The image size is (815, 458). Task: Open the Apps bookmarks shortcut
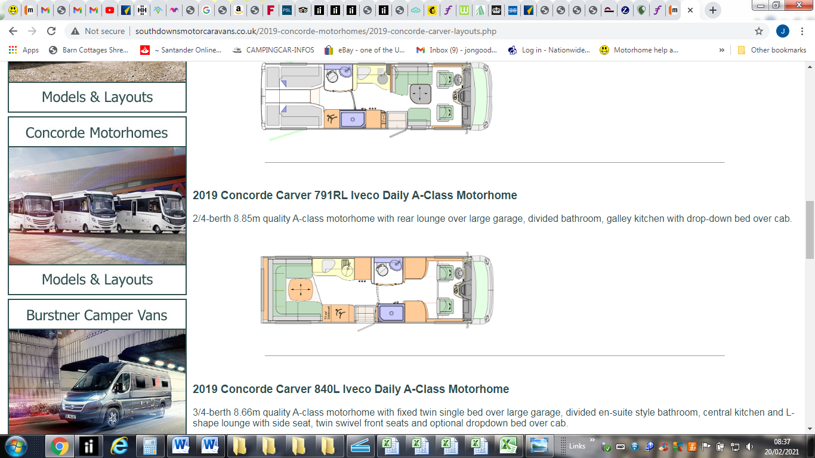24,50
